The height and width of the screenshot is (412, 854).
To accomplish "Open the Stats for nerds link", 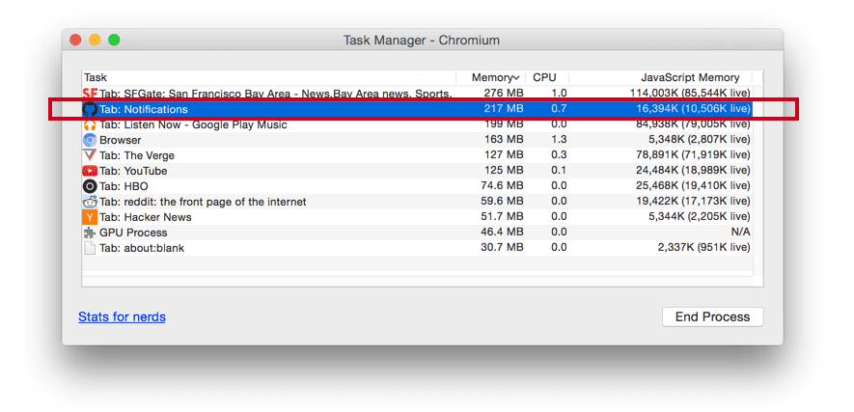I will click(x=122, y=316).
